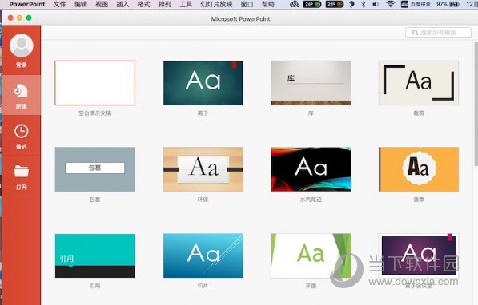
Task: Open the 排列 menu
Action: 165,4
